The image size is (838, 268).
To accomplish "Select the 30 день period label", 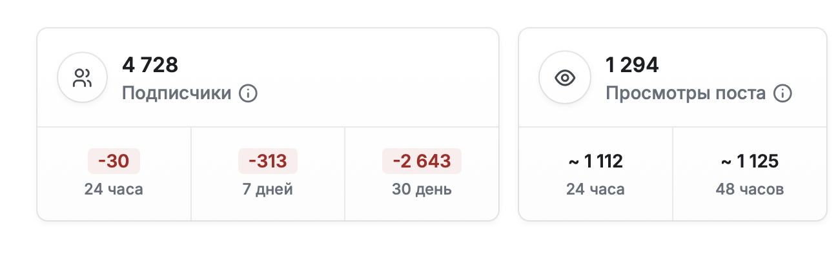I will (x=422, y=189).
